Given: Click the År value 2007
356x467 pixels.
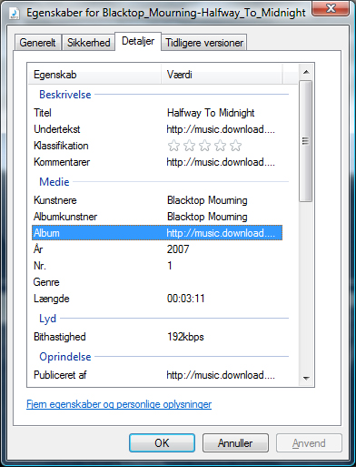Looking at the screenshot, I should (178, 249).
